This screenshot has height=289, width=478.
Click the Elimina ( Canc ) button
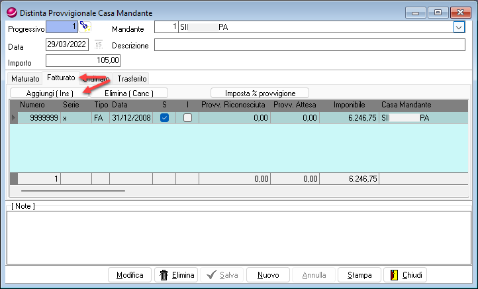[x=128, y=93]
